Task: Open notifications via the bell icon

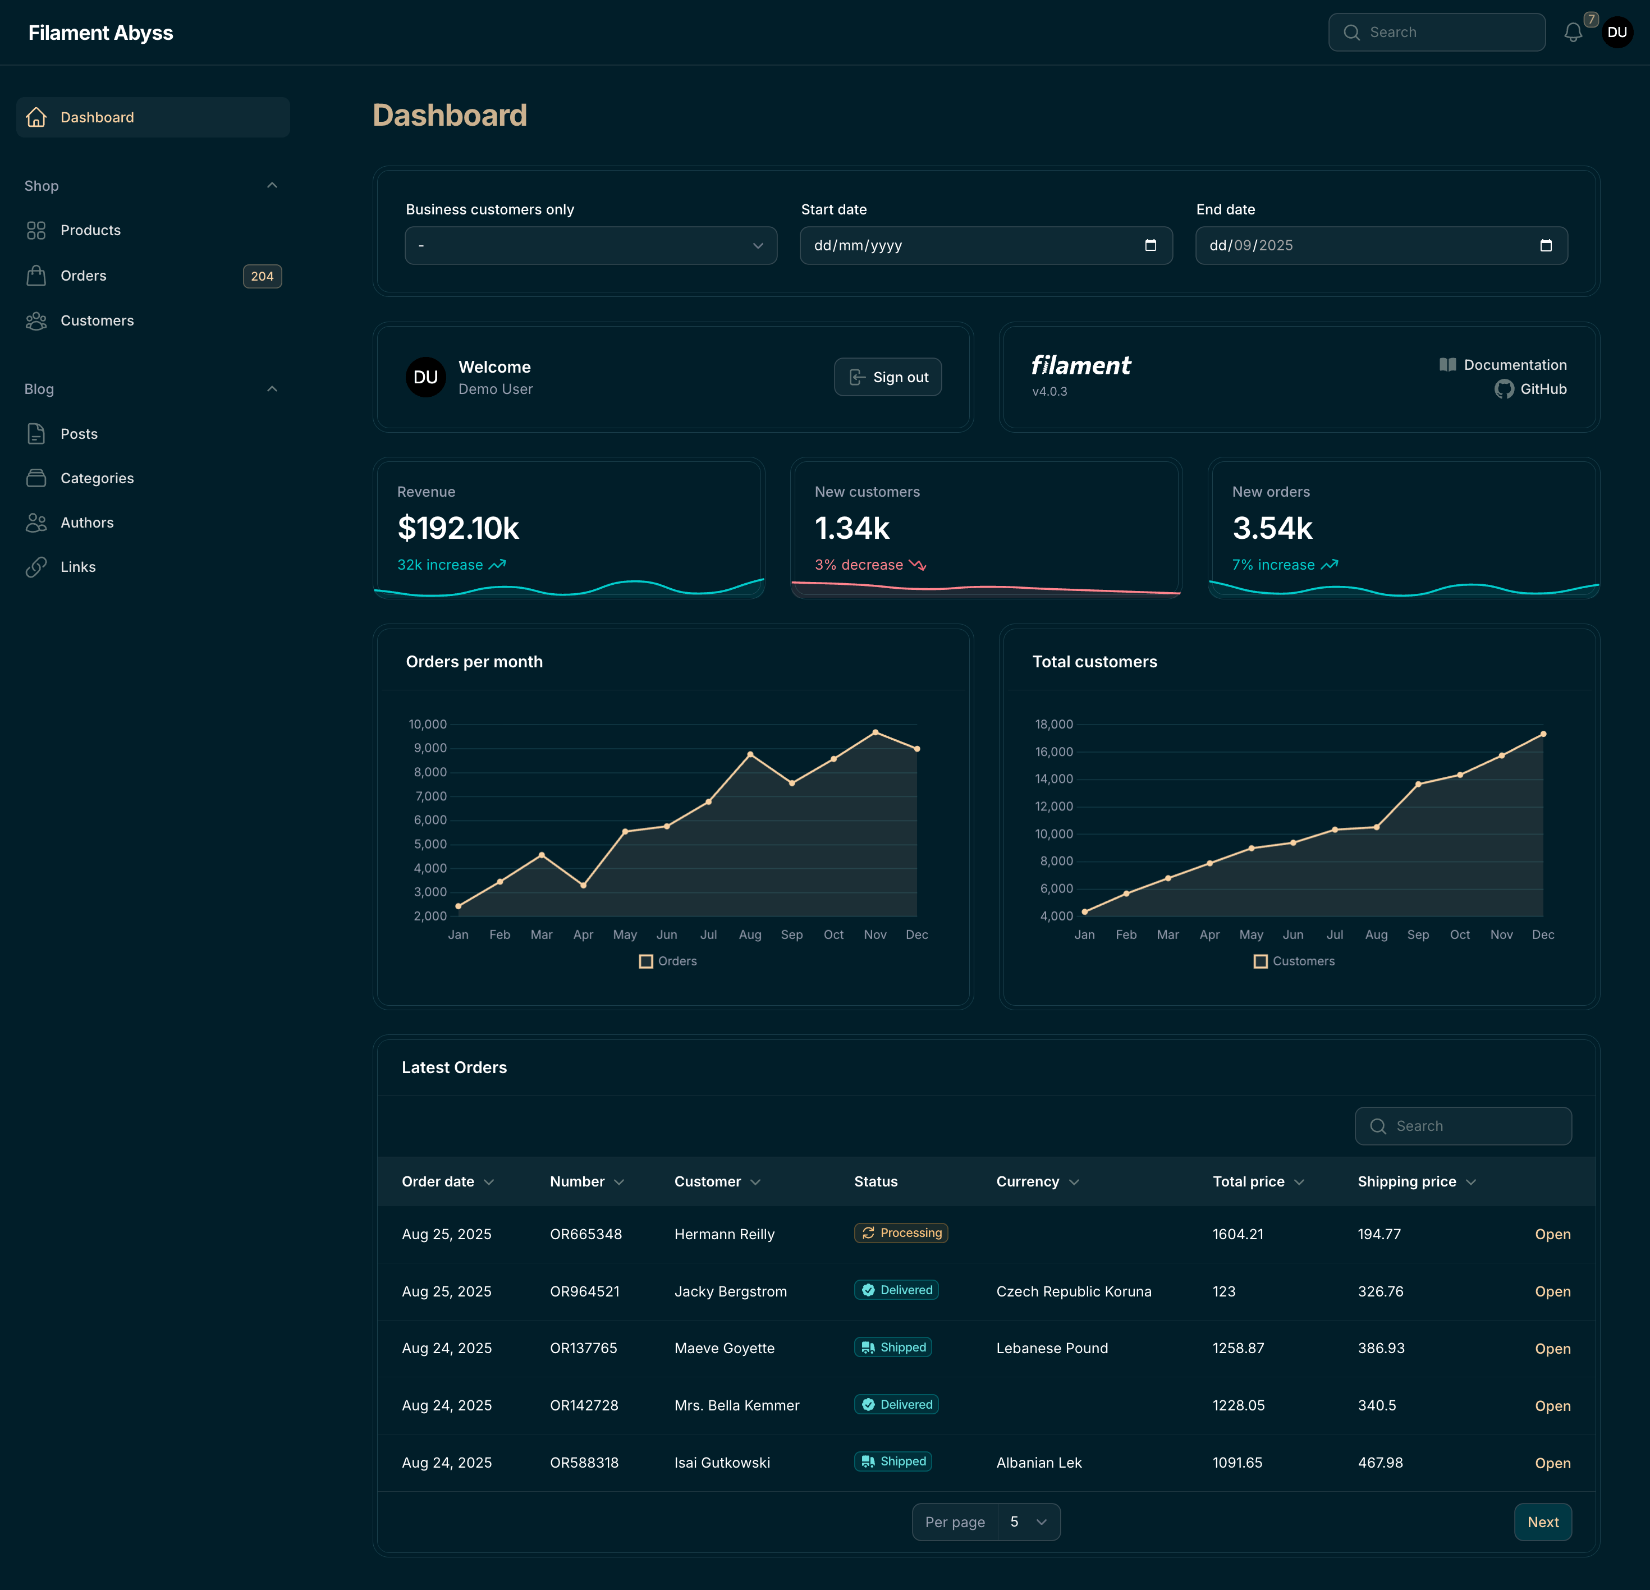Action: pyautogui.click(x=1574, y=32)
